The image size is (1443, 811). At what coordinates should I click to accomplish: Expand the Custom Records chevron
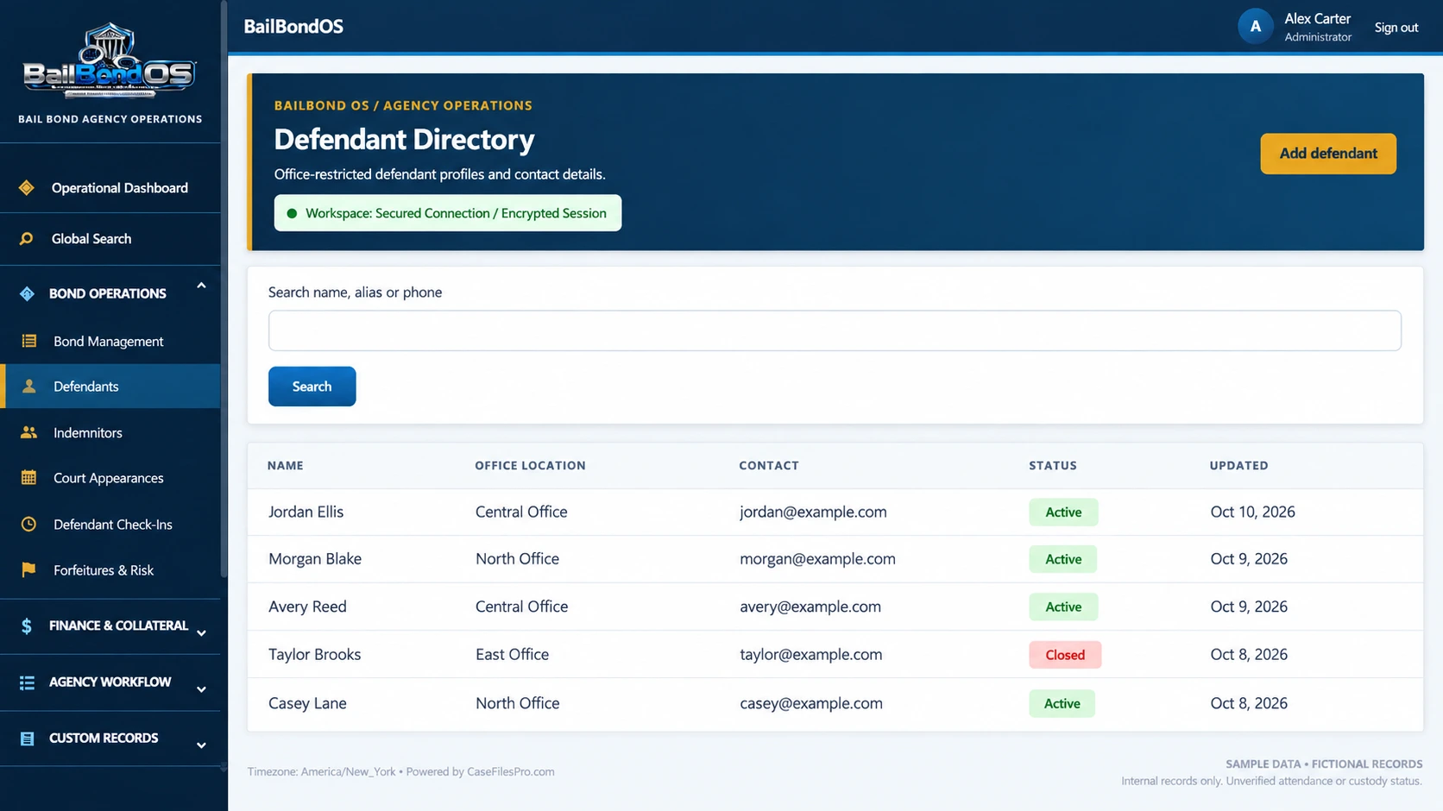click(x=201, y=745)
